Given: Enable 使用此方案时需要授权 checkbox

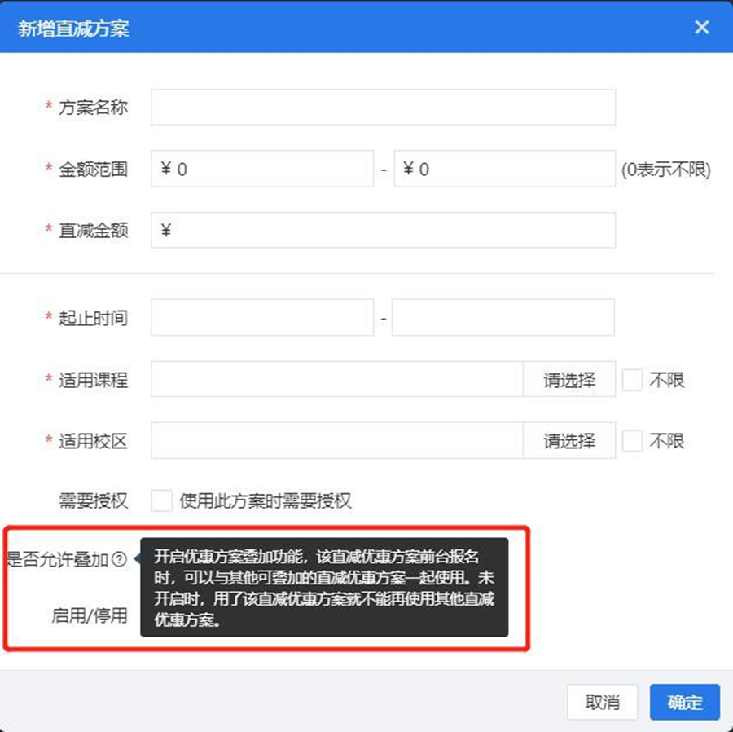Looking at the screenshot, I should point(162,500).
